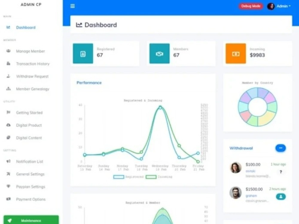Click the Getting Started flag icon
Viewport: 299px width, 224px height.
click(x=8, y=112)
